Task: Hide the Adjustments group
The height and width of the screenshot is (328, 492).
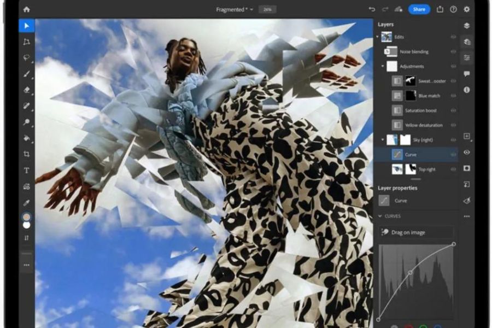Action: click(453, 66)
